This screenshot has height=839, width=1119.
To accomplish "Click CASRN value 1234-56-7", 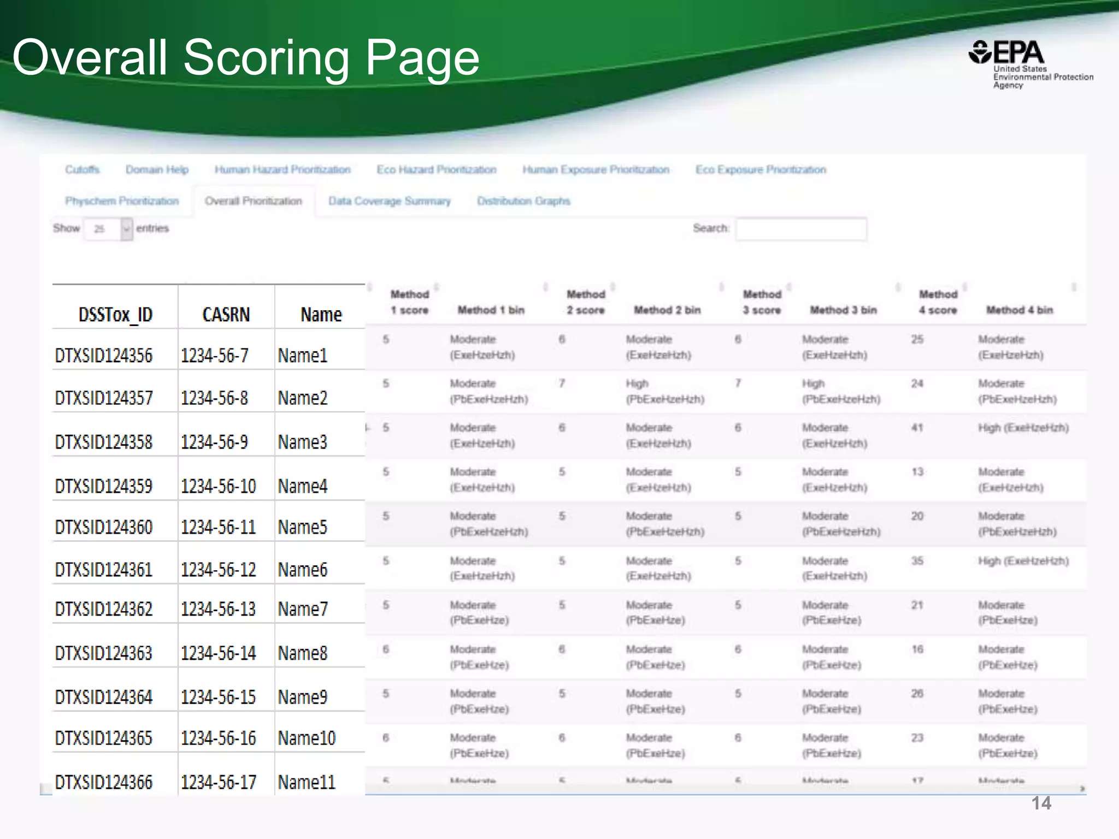I will tap(215, 356).
